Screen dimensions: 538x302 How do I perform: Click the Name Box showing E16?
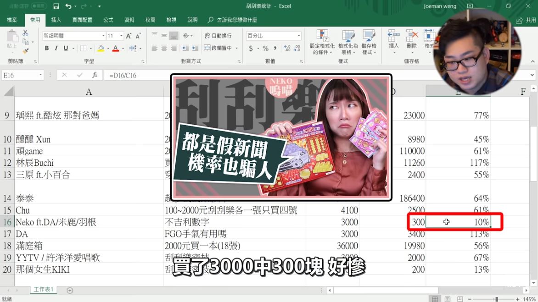(20, 75)
